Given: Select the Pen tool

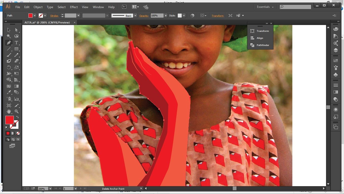Looking at the screenshot, I should (9, 42).
